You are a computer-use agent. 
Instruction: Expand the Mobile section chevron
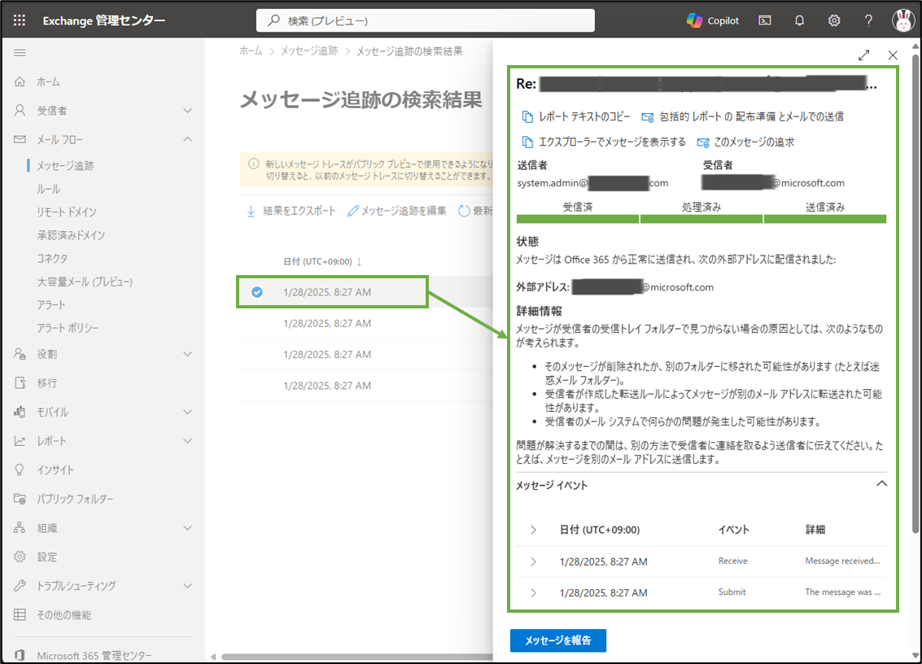pos(188,412)
